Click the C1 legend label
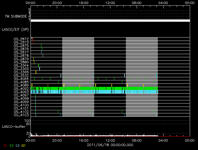This screenshot has height=150, width=198. [5, 145]
